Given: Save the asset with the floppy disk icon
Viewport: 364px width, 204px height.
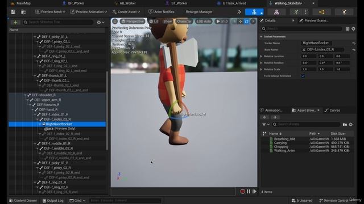Looking at the screenshot, I should tap(13, 12).
